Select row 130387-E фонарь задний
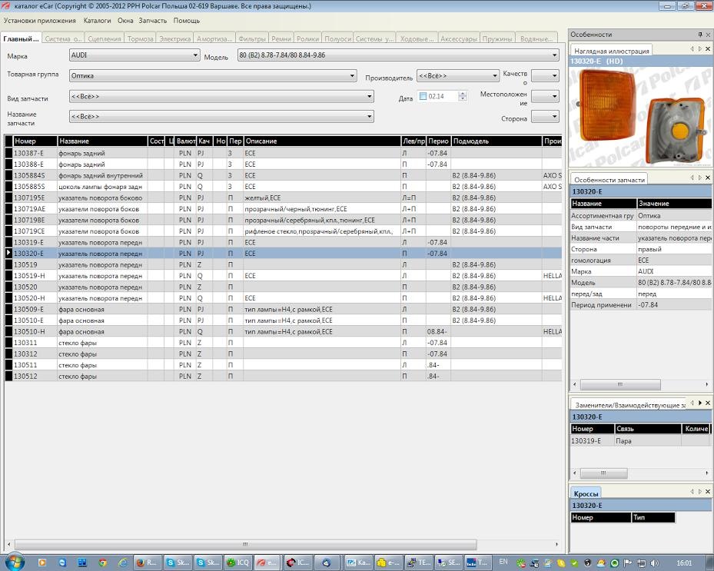 [283, 153]
